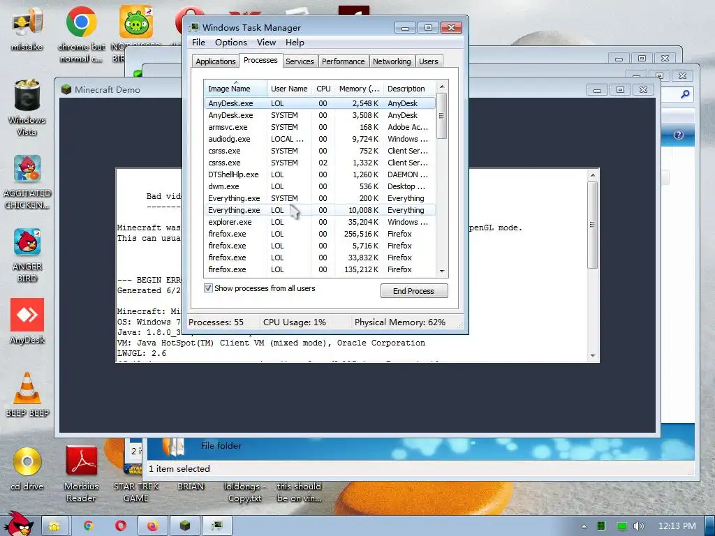Open the AGGITATED CHICKEN desktop icon
Screen dimensions: 715x536
click(x=27, y=181)
